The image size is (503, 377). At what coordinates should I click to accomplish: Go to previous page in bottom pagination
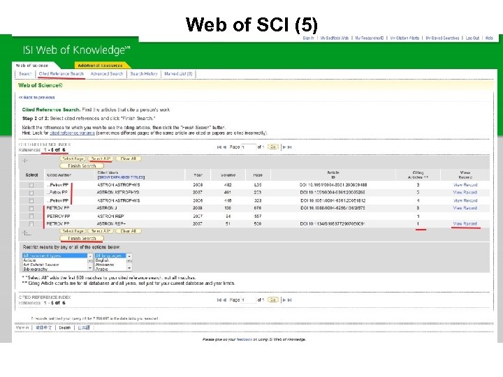(225, 300)
